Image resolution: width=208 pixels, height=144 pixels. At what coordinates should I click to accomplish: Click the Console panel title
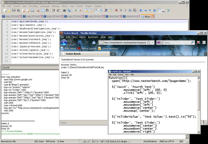coord(6,67)
